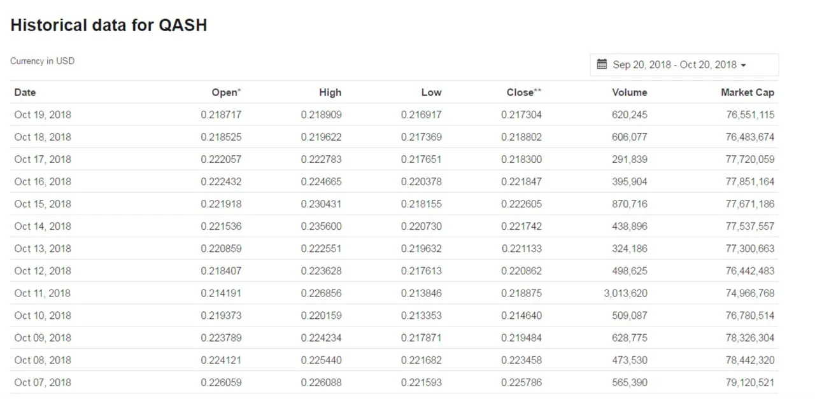Viewport: 815px width, 399px height.
Task: Select the Oct 11, 2018 date cell
Action: pyautogui.click(x=43, y=293)
